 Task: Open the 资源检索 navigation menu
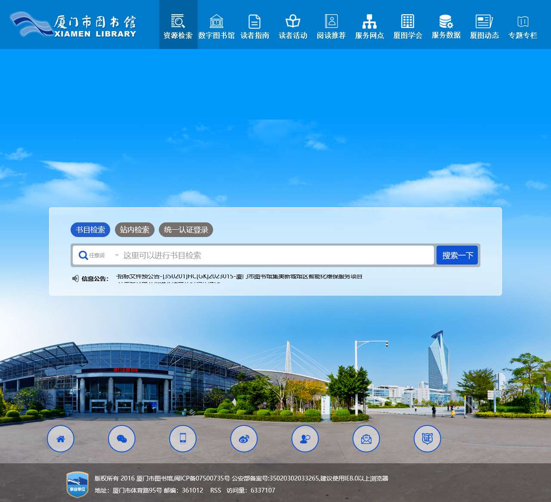pos(178,25)
